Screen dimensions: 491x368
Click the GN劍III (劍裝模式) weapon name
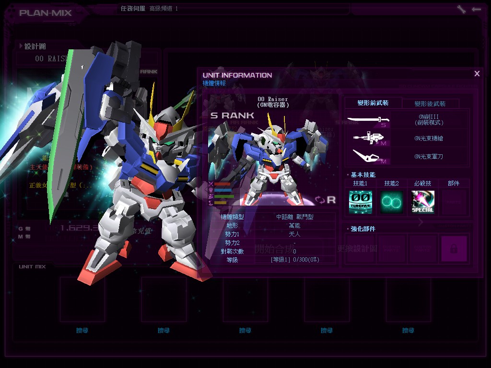click(x=429, y=119)
